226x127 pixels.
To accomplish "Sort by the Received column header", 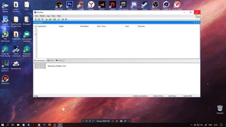I will 141,26.
